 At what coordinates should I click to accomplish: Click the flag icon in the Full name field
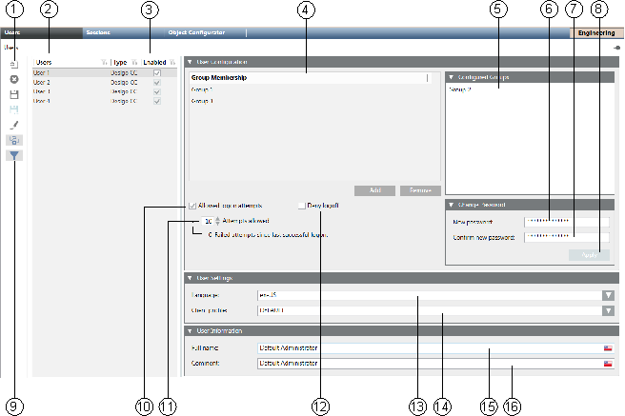(607, 348)
